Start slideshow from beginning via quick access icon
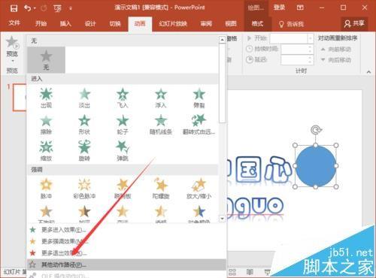Screen dimensions: 376x278 [x=57, y=8]
